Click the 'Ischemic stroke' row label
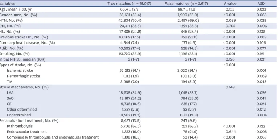 click(x=20, y=70)
